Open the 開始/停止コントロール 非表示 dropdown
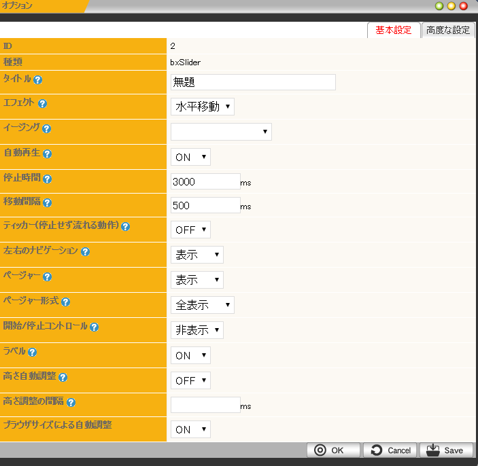This screenshot has height=466, width=478. click(x=197, y=330)
